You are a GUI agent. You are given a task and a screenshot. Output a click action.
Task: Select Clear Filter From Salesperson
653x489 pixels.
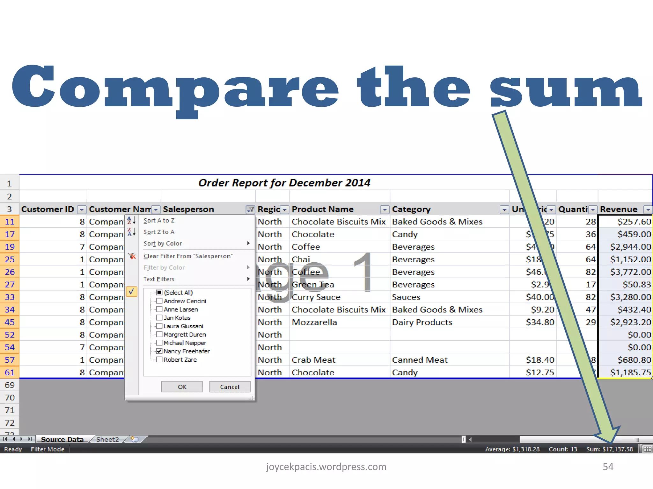point(190,256)
